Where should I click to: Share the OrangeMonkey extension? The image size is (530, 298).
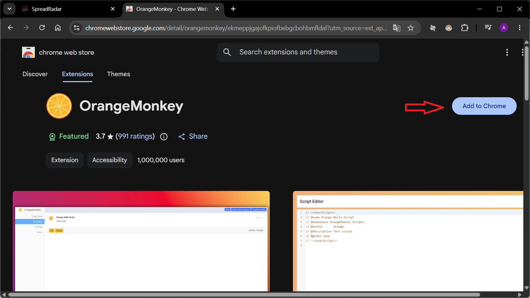coord(193,137)
